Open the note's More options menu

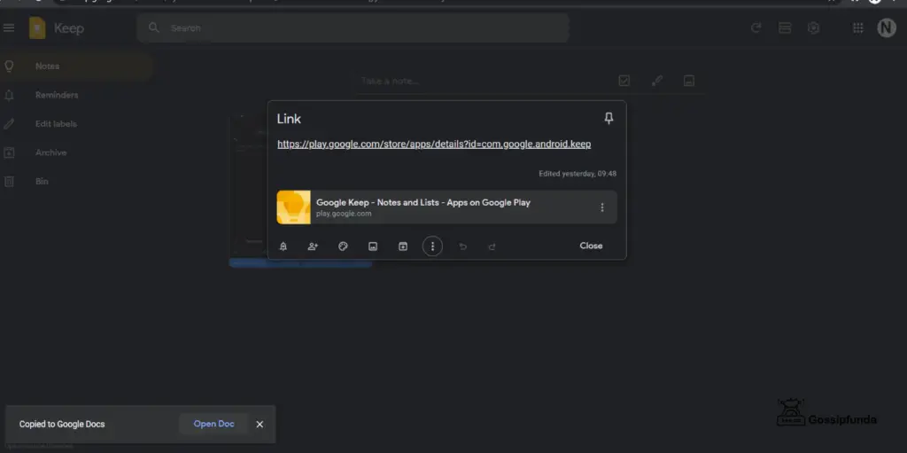point(432,246)
